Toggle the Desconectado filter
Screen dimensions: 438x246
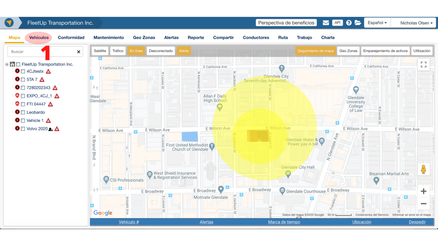(x=161, y=51)
